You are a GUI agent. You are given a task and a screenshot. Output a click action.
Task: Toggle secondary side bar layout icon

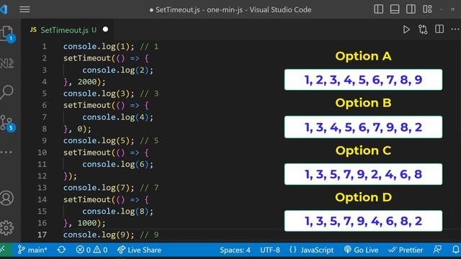pos(411,9)
